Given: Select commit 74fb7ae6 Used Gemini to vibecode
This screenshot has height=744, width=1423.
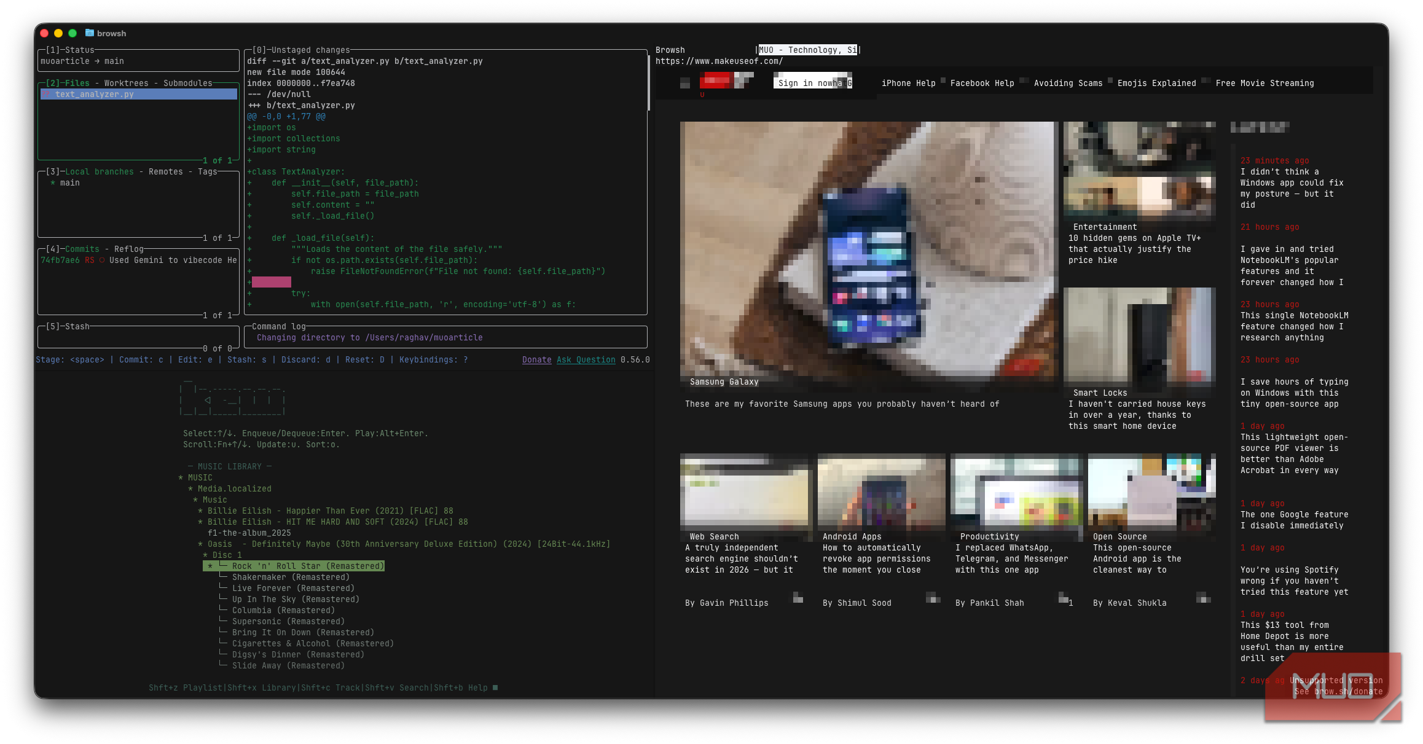Looking at the screenshot, I should [138, 260].
